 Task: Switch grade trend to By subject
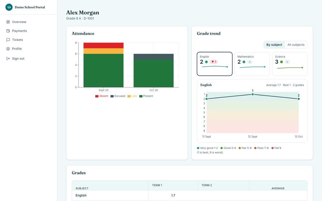[x=274, y=45]
